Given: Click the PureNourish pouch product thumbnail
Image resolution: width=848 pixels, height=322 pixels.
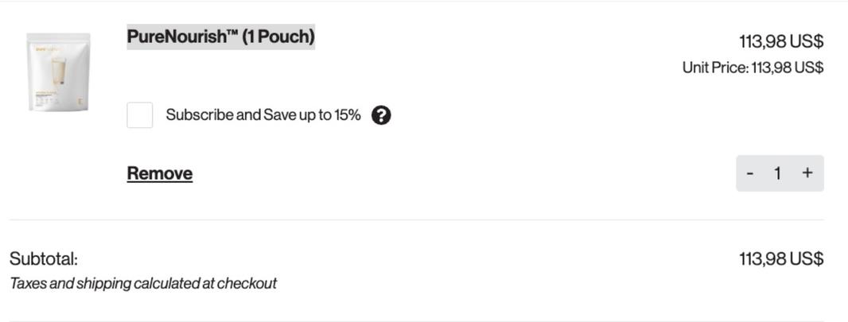Looking at the screenshot, I should tap(58, 72).
